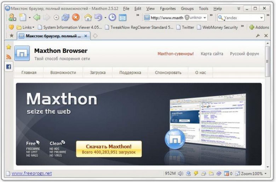Open a new tab with plus button
This screenshot has height=182, width=276.
coord(95,36)
